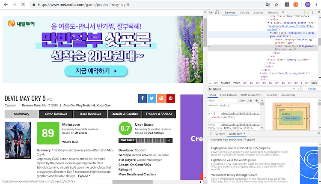Open the dark gray extension icon next to the star

pyautogui.click(x=287, y=5)
